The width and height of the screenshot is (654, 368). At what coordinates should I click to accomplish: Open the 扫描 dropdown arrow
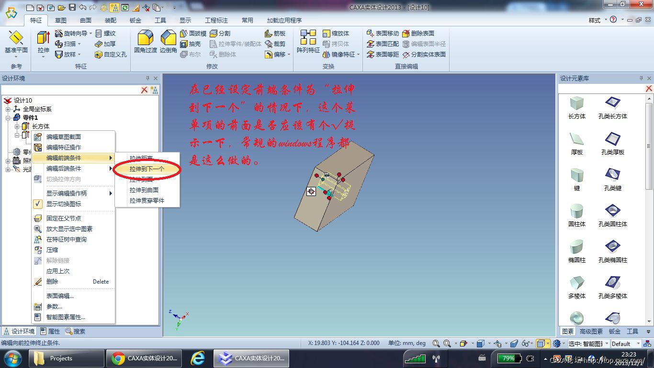[79, 44]
